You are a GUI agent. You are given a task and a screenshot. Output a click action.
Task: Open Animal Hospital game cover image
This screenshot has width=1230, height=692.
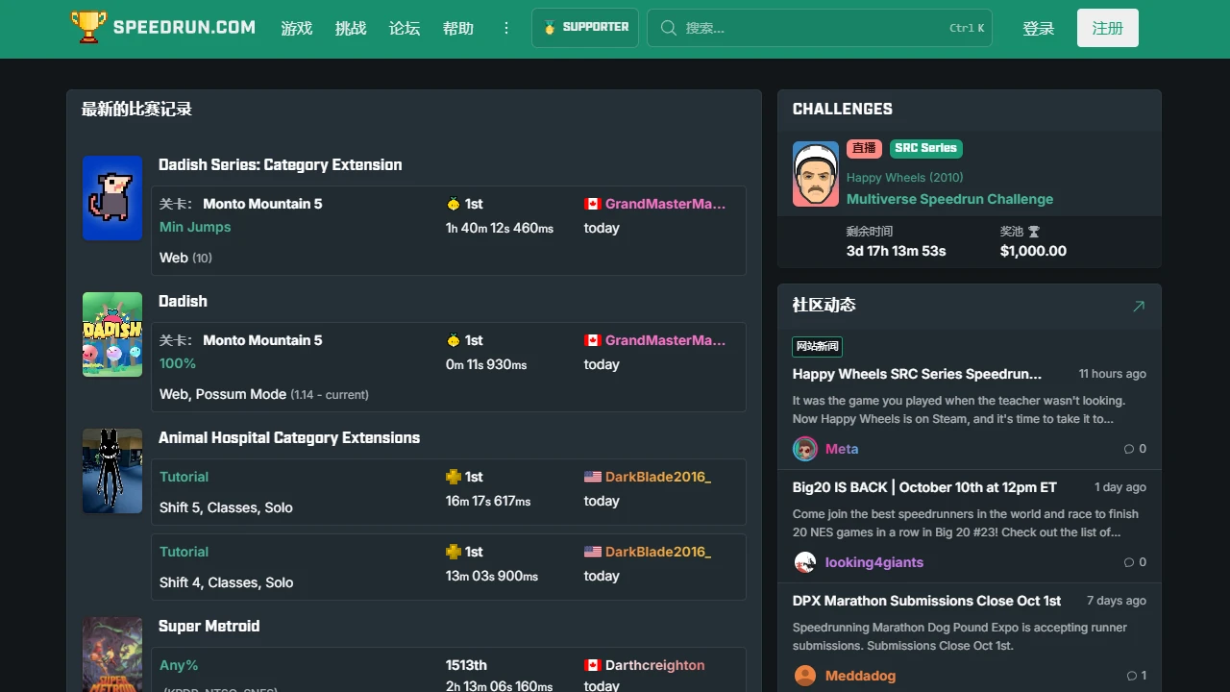click(x=112, y=471)
